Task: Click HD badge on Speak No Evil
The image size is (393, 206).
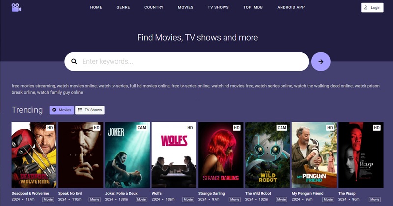Action: click(x=96, y=128)
